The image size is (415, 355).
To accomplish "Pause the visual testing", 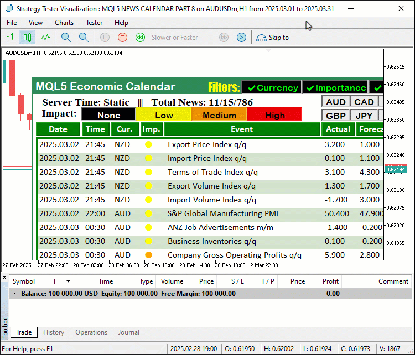I will coord(105,37).
